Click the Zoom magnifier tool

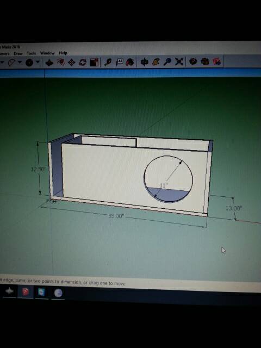click(167, 61)
